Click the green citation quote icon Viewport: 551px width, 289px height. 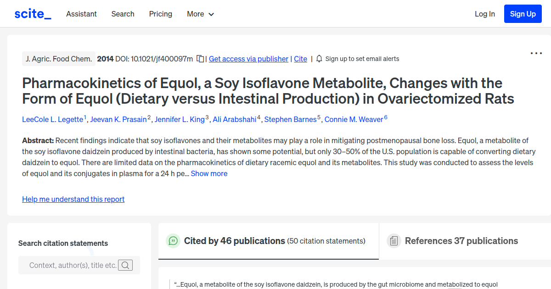(173, 240)
